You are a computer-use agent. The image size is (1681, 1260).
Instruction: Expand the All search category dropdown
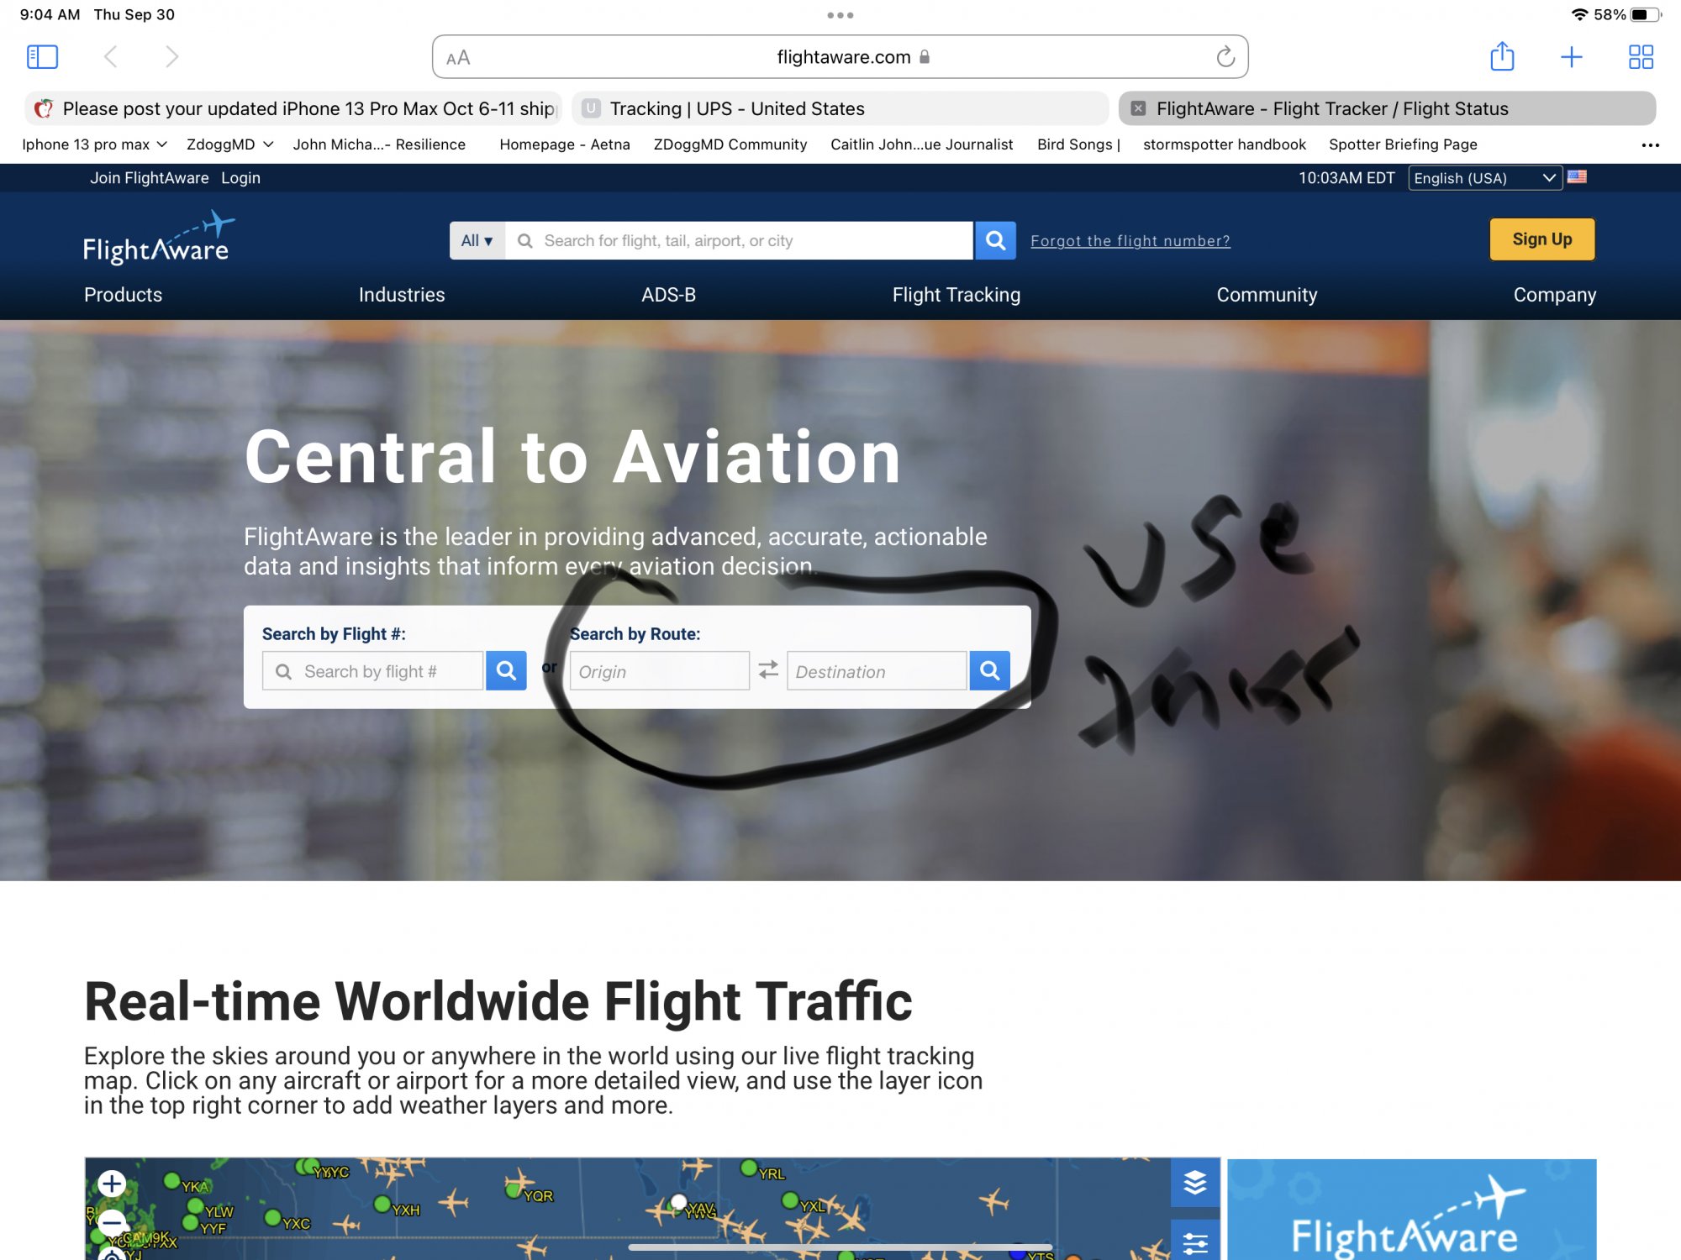coord(477,241)
